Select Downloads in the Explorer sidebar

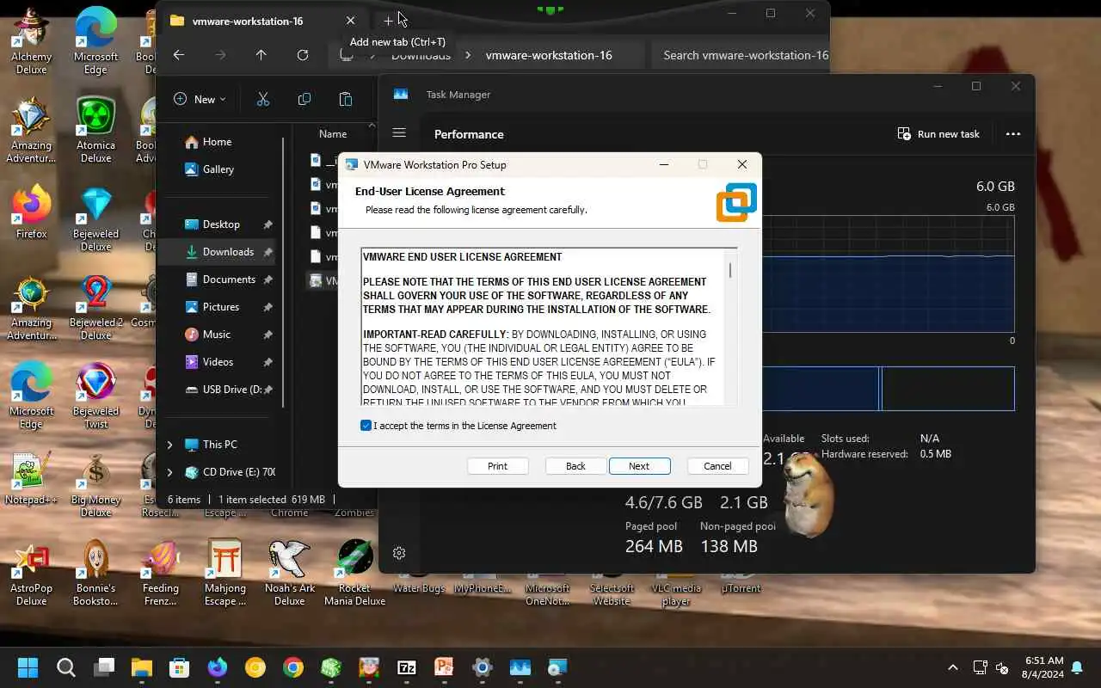coord(220,252)
